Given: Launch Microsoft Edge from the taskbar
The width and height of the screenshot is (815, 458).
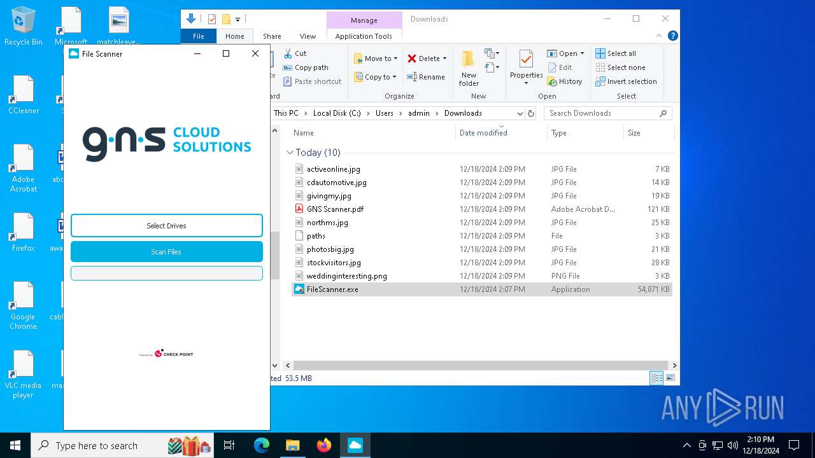Looking at the screenshot, I should pos(262,445).
